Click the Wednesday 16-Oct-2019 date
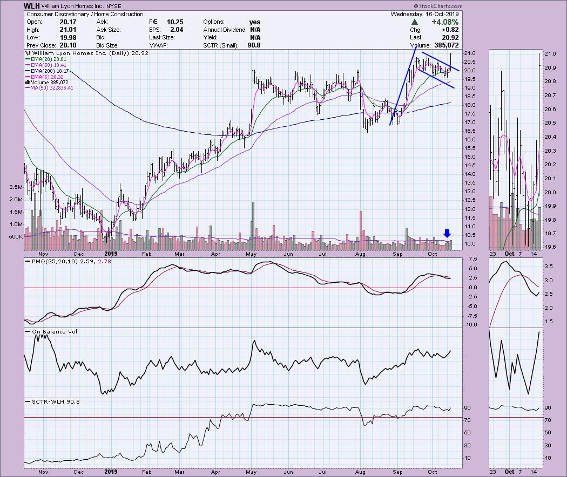567x477 pixels. [x=424, y=14]
